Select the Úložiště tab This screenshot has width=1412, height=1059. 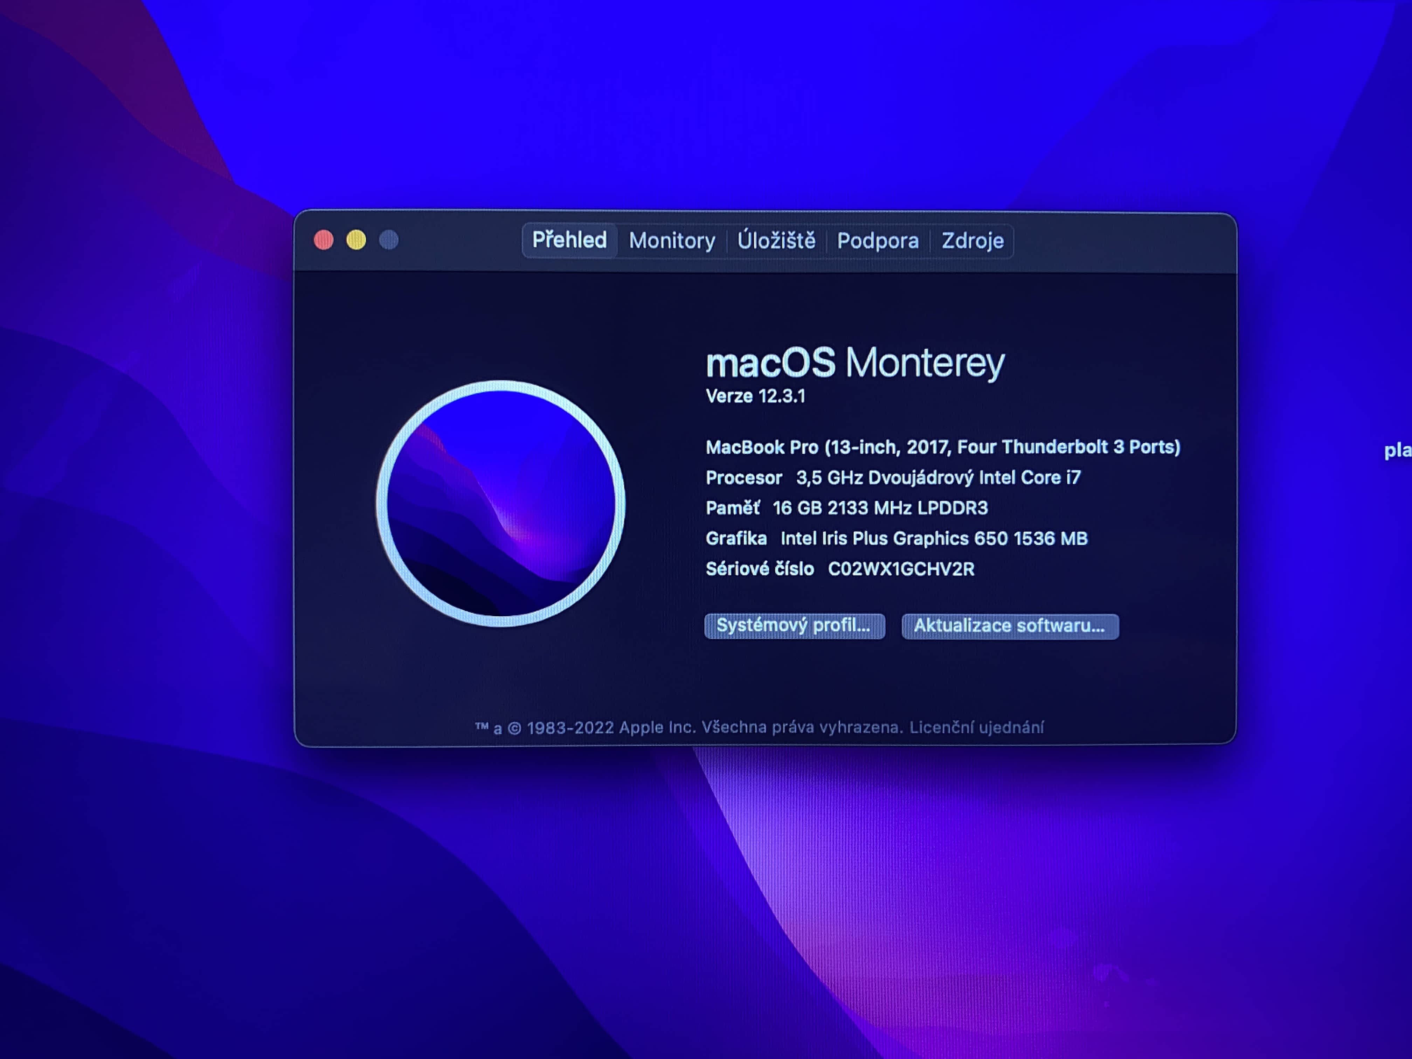click(x=776, y=241)
